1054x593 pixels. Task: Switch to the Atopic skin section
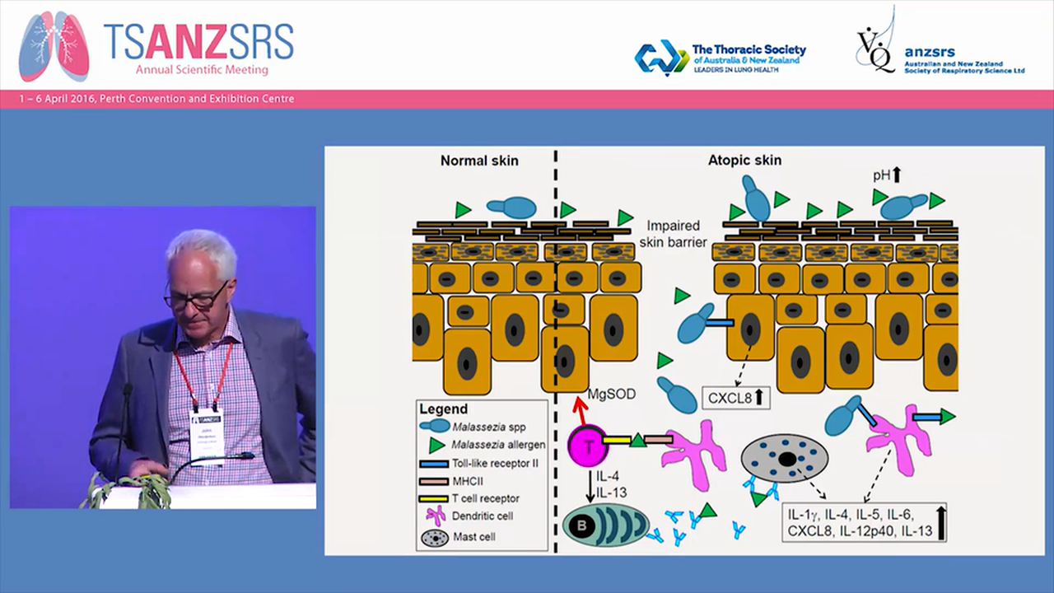744,161
